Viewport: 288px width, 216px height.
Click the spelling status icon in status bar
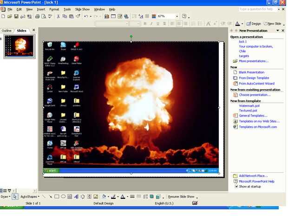pos(195,203)
